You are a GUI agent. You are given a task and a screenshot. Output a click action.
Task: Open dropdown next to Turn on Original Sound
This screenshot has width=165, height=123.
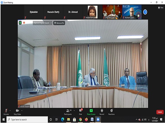[51, 23]
